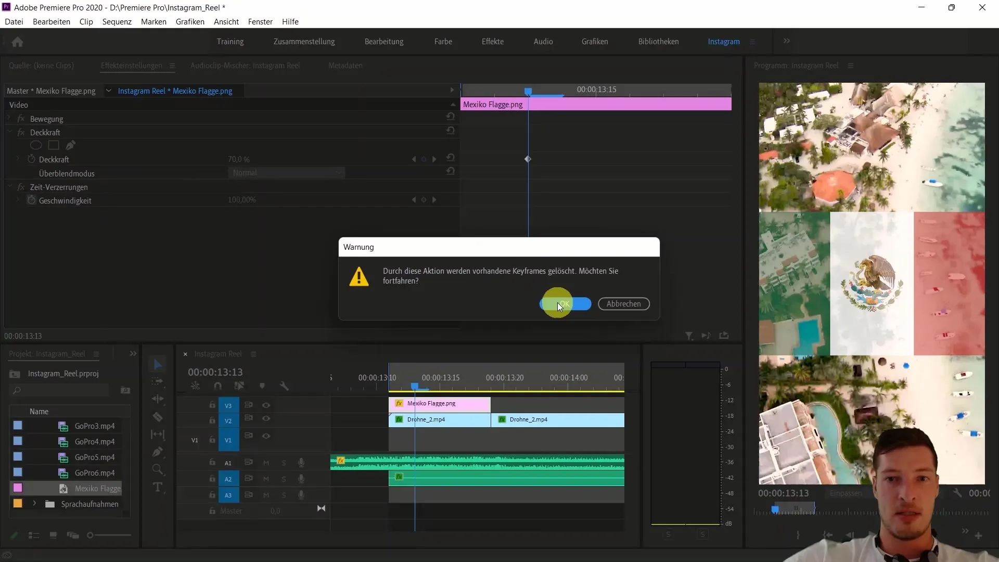Toggle V3 track output eye
This screenshot has width=999, height=562.
coord(266,405)
